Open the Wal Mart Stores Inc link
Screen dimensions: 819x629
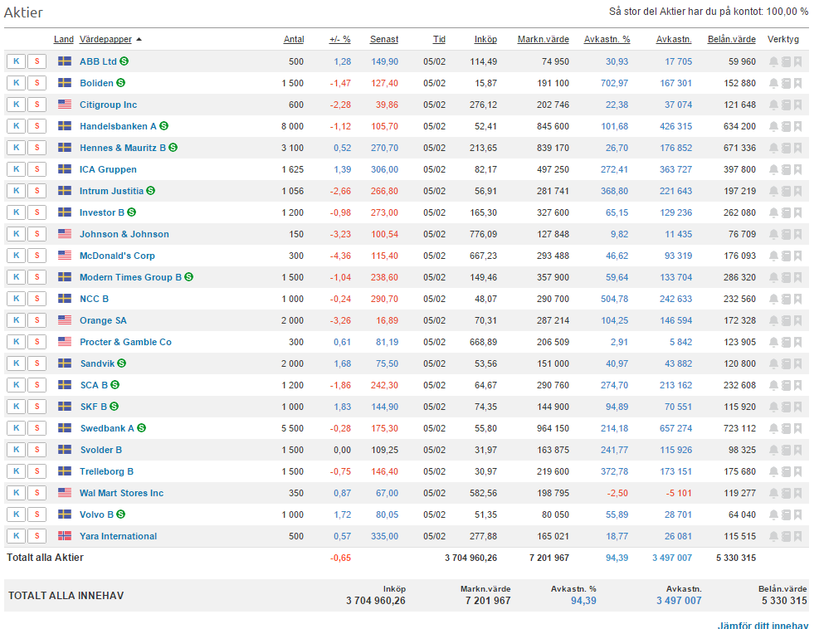click(x=121, y=493)
